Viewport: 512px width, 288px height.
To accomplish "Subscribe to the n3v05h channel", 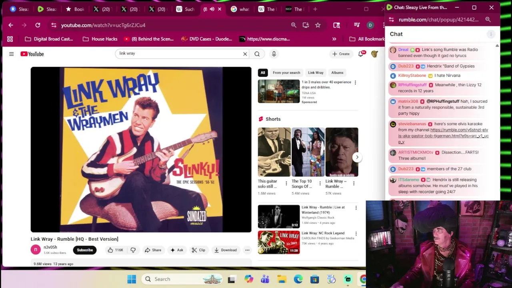I will pyautogui.click(x=85, y=250).
